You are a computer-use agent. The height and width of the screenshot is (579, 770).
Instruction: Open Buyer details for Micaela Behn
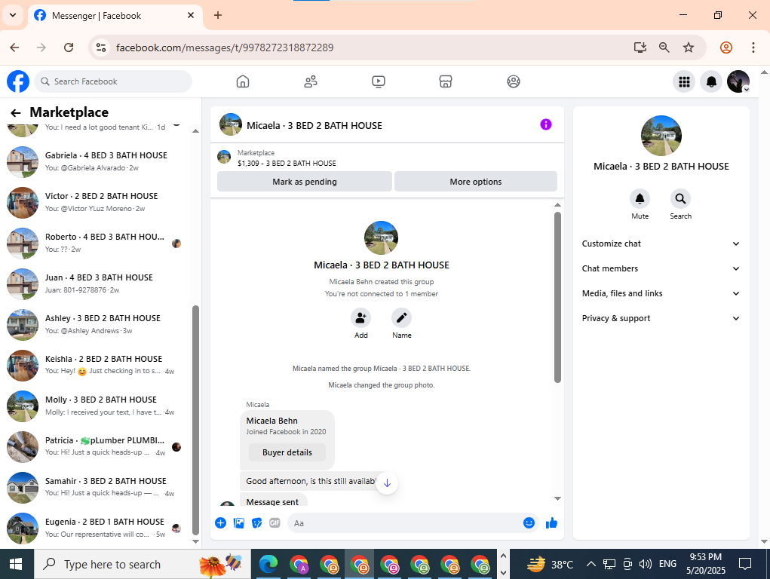(x=287, y=452)
